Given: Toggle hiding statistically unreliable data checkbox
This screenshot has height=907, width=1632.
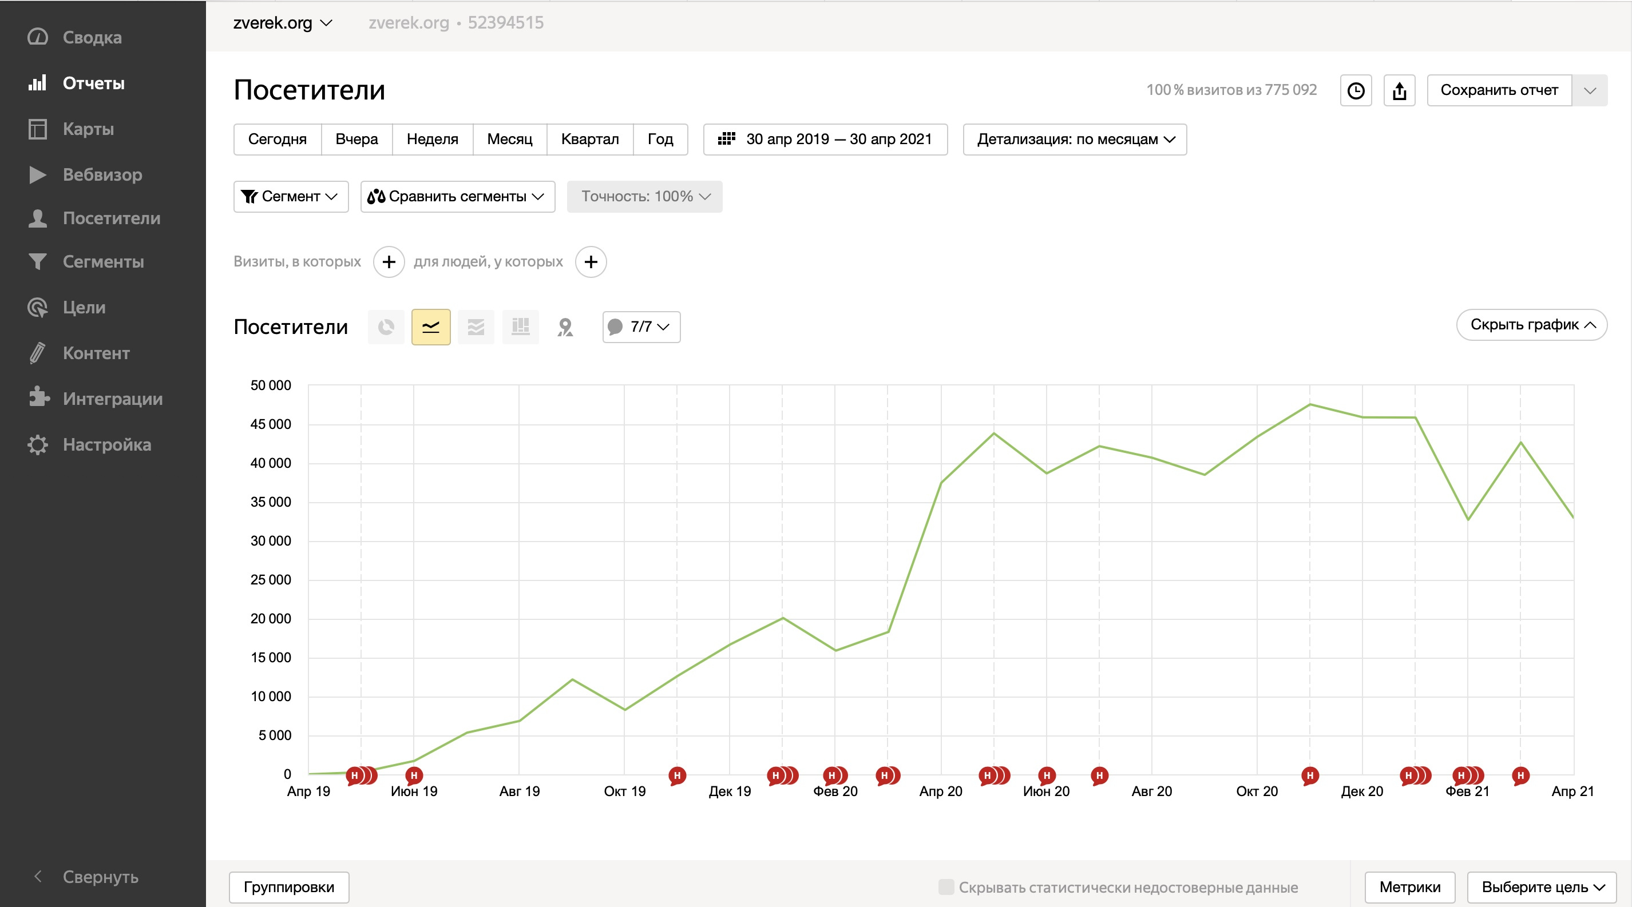Looking at the screenshot, I should point(946,887).
